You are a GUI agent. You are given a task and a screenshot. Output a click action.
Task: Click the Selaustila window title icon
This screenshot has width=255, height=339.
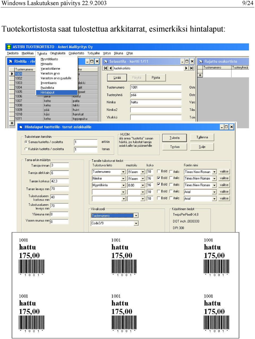click(x=106, y=61)
